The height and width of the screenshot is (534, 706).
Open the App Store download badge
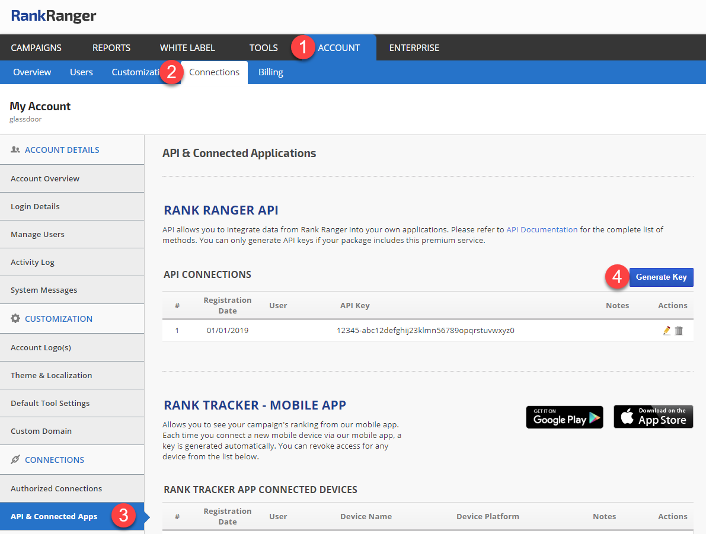[x=653, y=417]
